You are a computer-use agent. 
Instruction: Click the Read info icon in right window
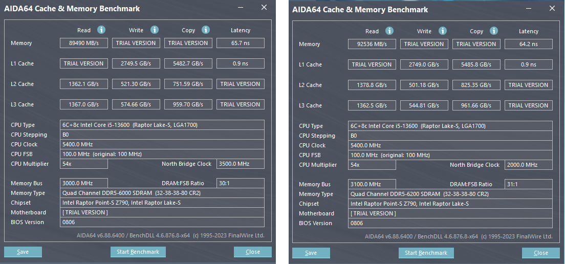(x=389, y=31)
